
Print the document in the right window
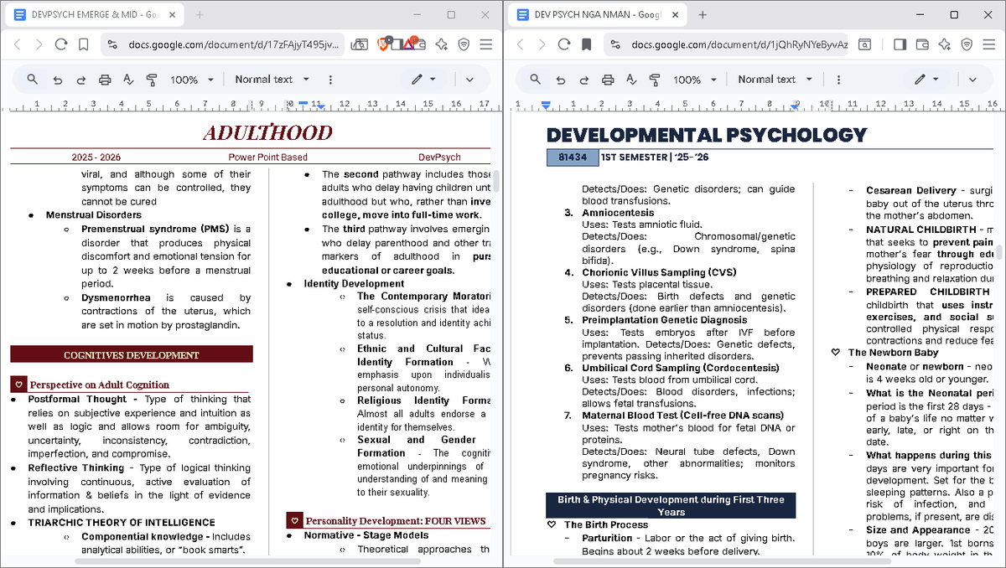608,80
